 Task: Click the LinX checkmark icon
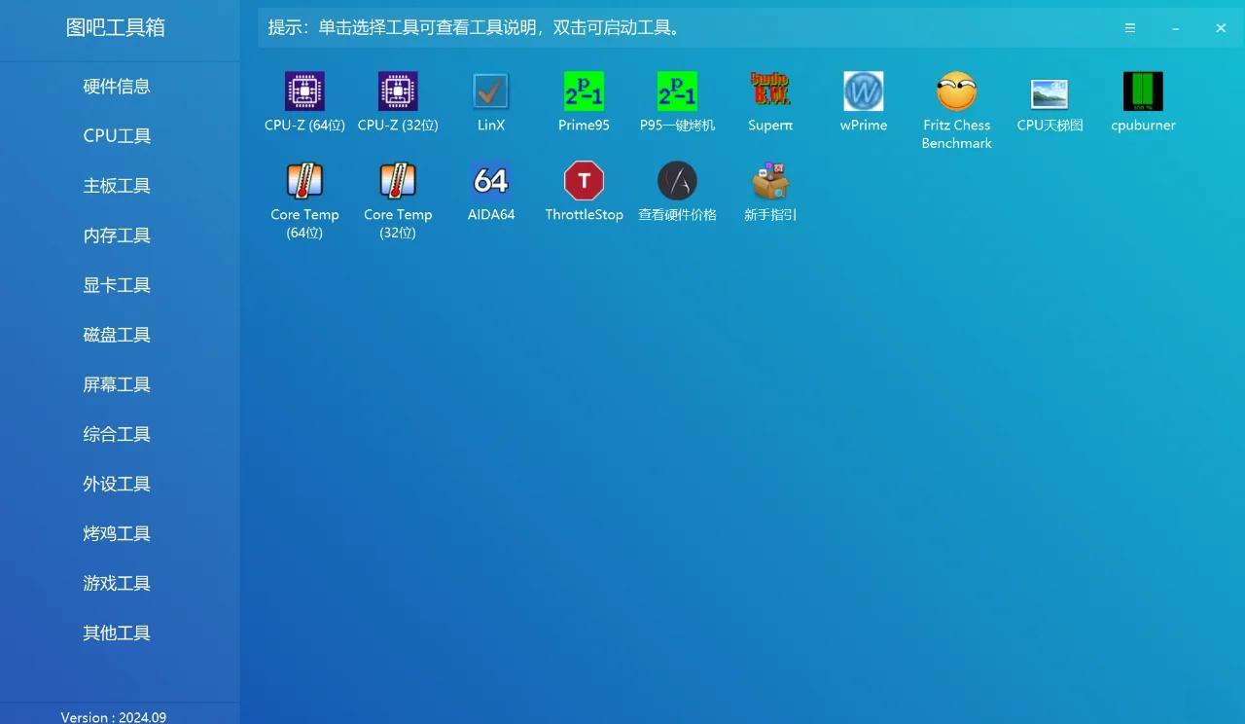(491, 91)
